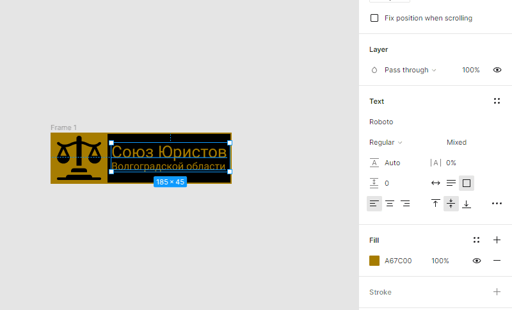Open the Regular font weight dropdown

coord(386,142)
